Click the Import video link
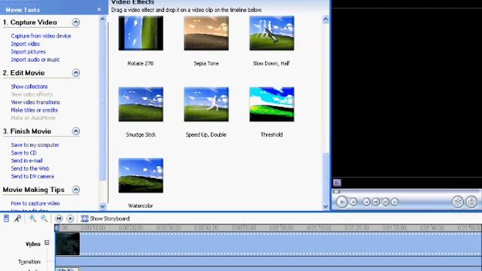Image resolution: width=482 pixels, height=271 pixels. pos(25,44)
